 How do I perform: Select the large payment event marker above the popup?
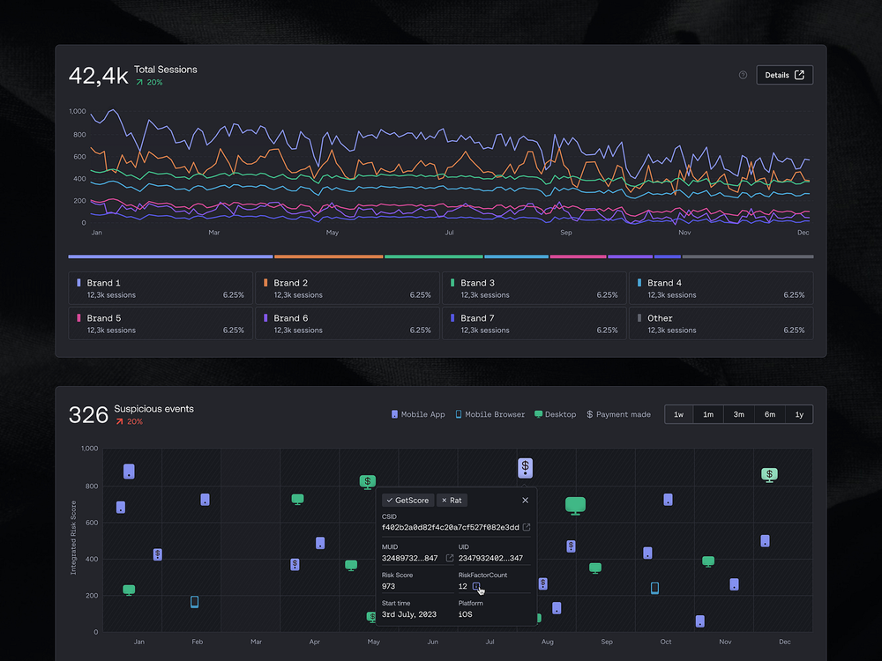[x=525, y=468]
